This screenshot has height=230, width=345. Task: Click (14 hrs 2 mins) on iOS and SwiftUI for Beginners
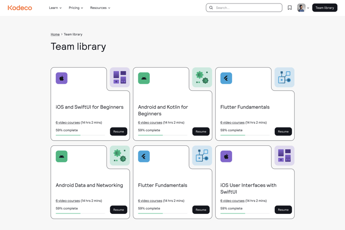pos(91,122)
